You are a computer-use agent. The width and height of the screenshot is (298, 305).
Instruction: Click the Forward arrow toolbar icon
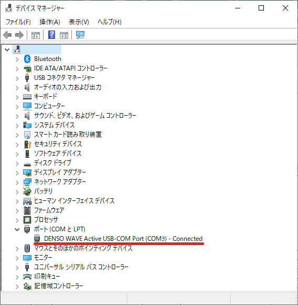point(19,35)
